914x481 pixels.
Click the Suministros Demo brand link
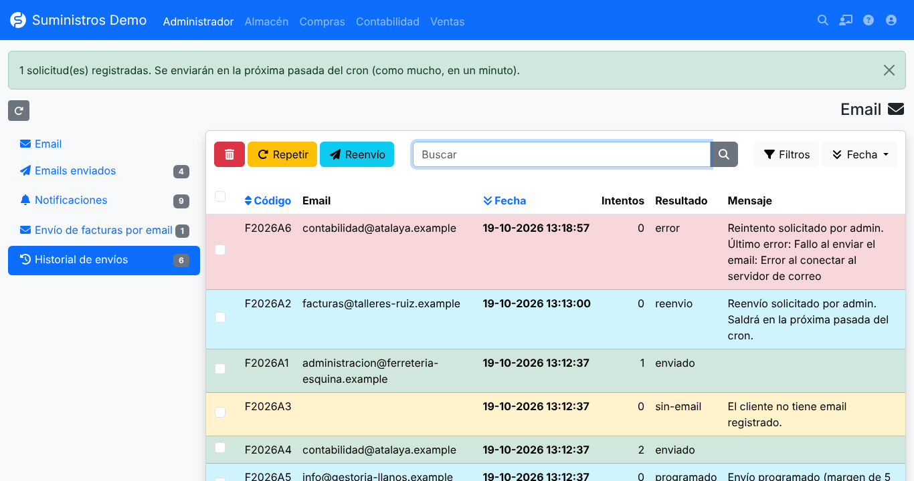(78, 21)
